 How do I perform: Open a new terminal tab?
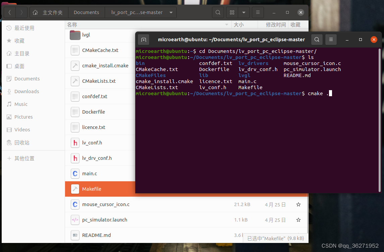[x=144, y=39]
